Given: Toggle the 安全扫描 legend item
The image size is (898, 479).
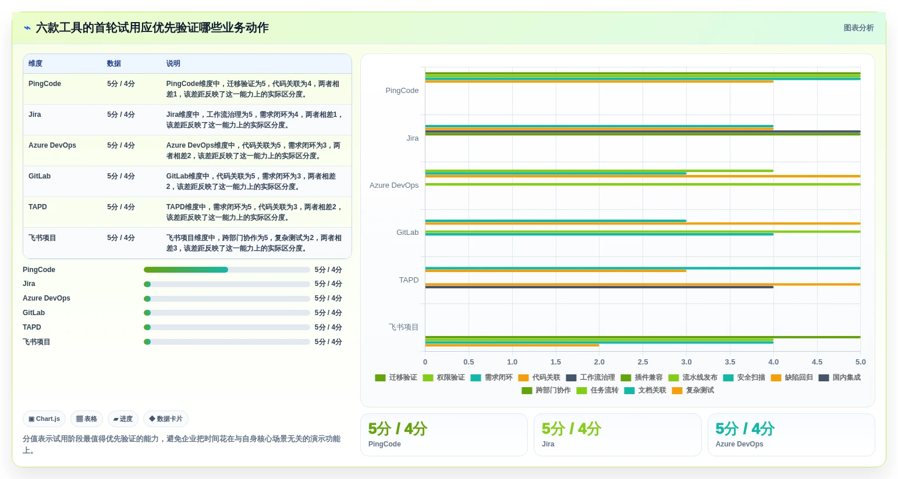Looking at the screenshot, I should (x=744, y=377).
